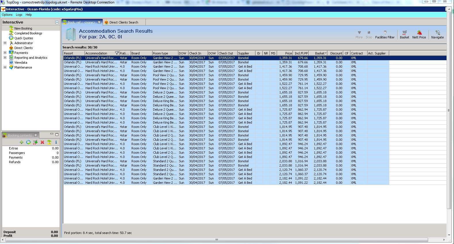Select the Booking contents panel tab
The width and height of the screenshot is (454, 244).
coord(20,135)
